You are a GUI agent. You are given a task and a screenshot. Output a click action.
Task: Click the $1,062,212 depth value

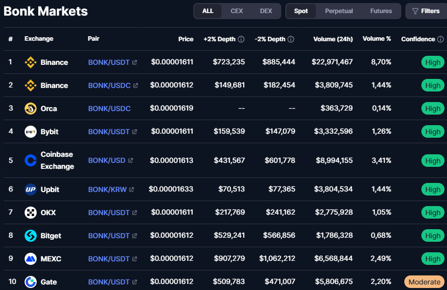[x=277, y=258]
